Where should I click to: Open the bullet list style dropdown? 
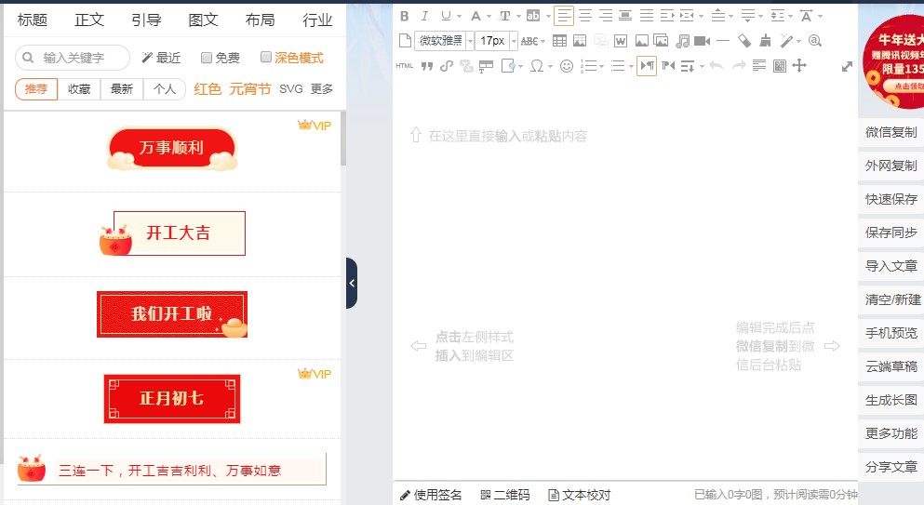pyautogui.click(x=631, y=65)
